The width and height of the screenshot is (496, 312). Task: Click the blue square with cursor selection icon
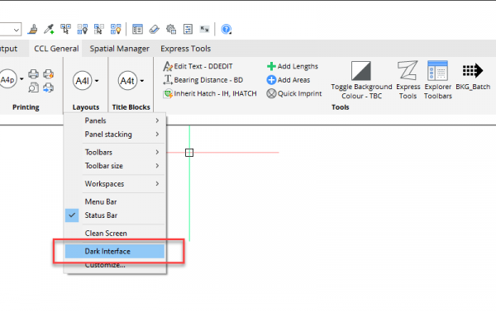pyautogui.click(x=99, y=30)
